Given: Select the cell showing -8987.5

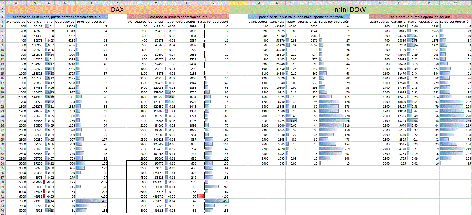Looking at the screenshot, I should click(156, 196).
